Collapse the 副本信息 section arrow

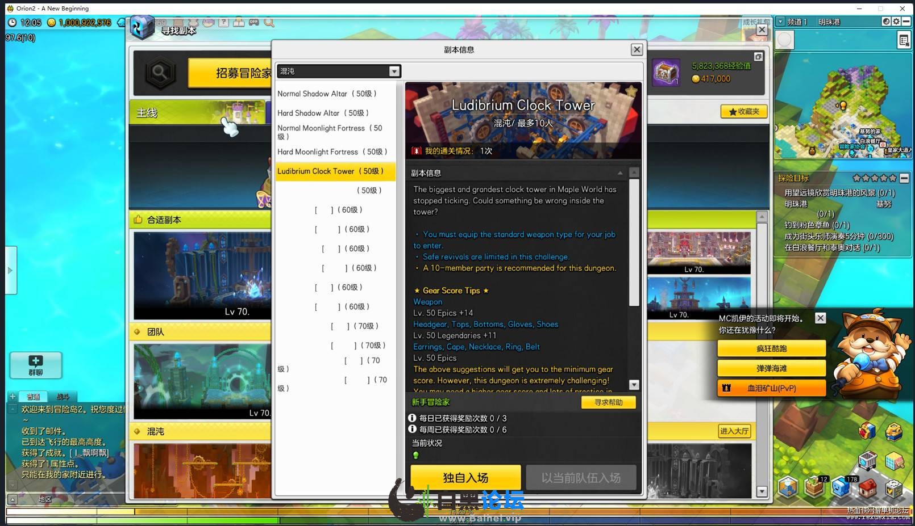click(x=620, y=173)
